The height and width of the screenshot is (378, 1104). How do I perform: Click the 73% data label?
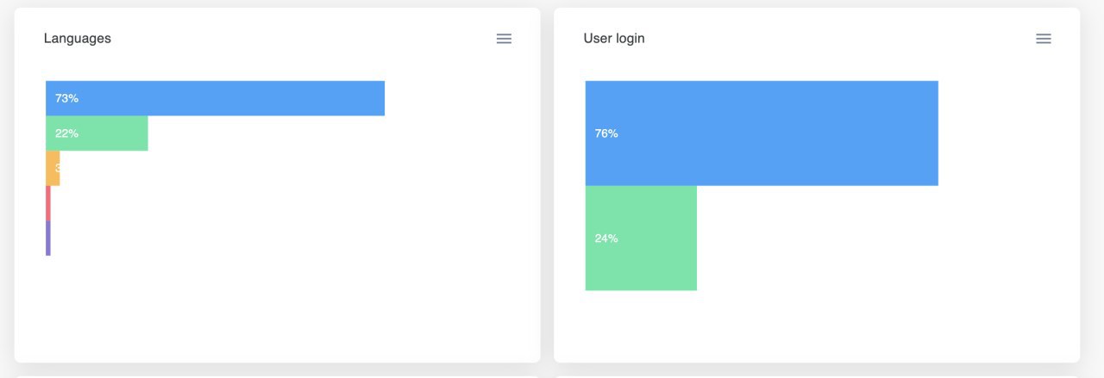[66, 98]
